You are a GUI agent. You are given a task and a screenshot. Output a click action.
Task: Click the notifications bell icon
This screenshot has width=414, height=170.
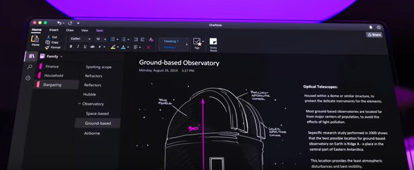(x=371, y=27)
